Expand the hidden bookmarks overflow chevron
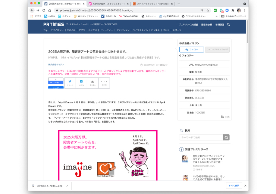This screenshot has height=194, width=276. tap(216, 16)
